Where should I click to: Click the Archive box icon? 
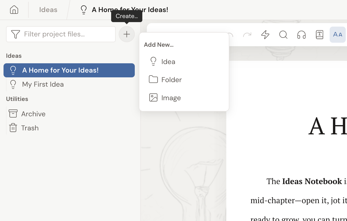(13, 114)
